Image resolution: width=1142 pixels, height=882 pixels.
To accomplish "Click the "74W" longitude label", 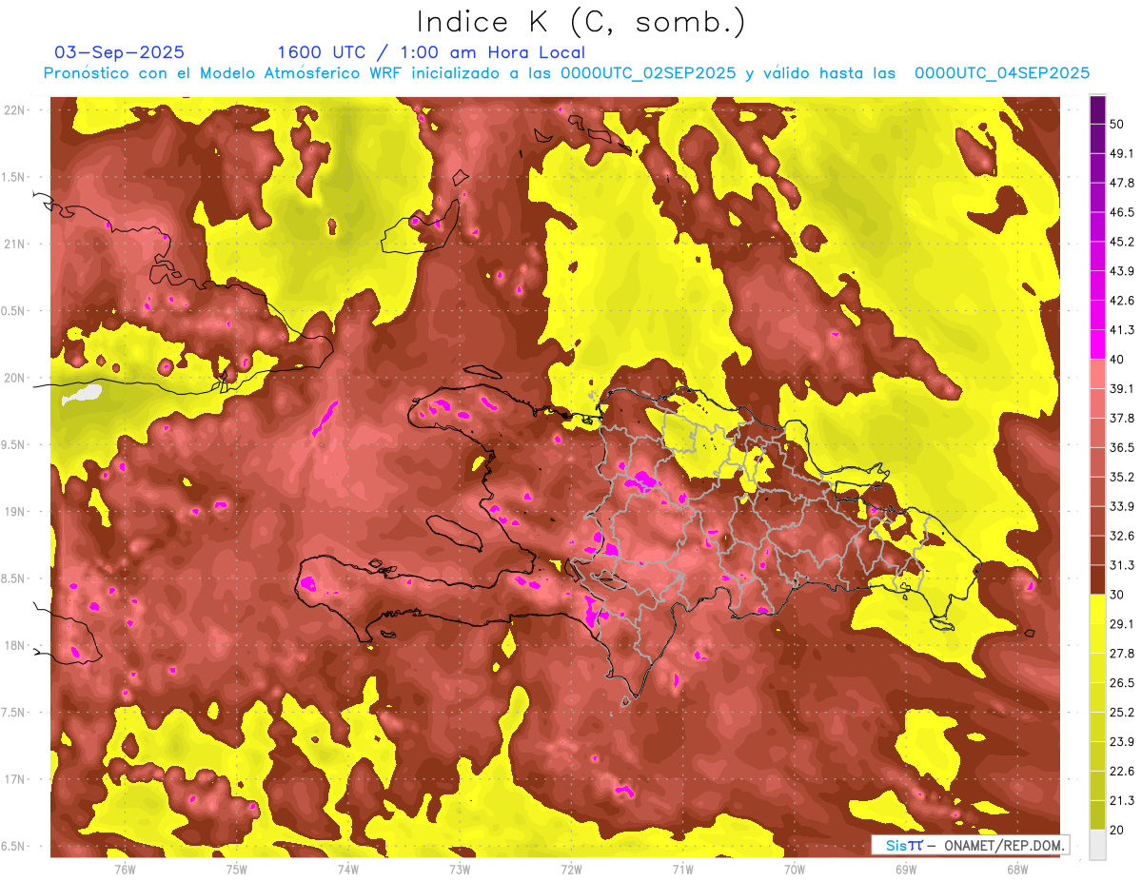I will (x=347, y=868).
